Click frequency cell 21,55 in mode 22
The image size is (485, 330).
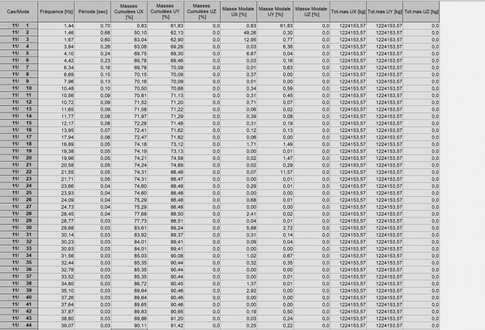pyautogui.click(x=56, y=172)
